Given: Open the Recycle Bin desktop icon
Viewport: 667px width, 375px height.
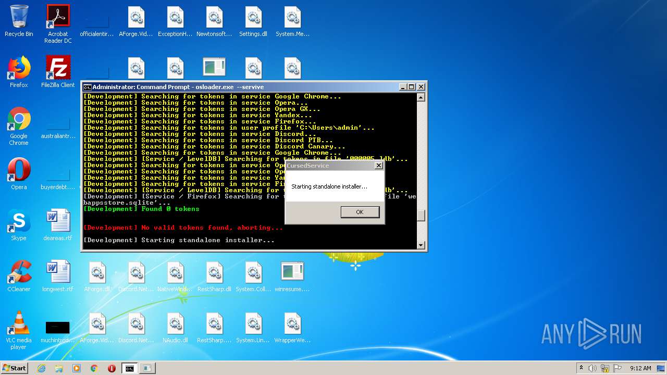Looking at the screenshot, I should pyautogui.click(x=19, y=21).
